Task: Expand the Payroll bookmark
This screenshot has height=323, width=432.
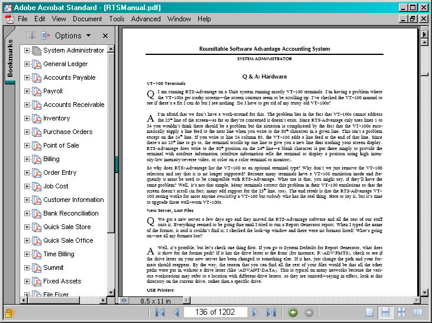Action: coord(27,92)
